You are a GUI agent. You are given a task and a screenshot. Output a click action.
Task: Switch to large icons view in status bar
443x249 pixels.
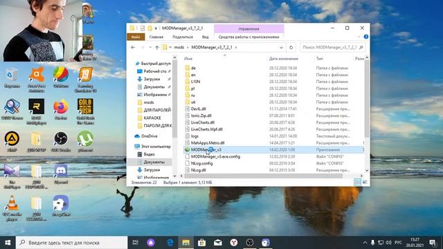point(365,183)
